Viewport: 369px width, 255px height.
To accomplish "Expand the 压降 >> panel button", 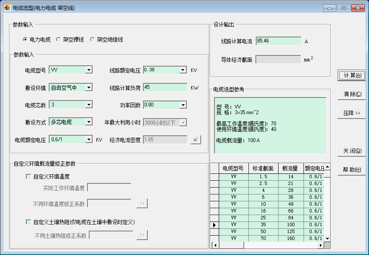I will pyautogui.click(x=352, y=113).
